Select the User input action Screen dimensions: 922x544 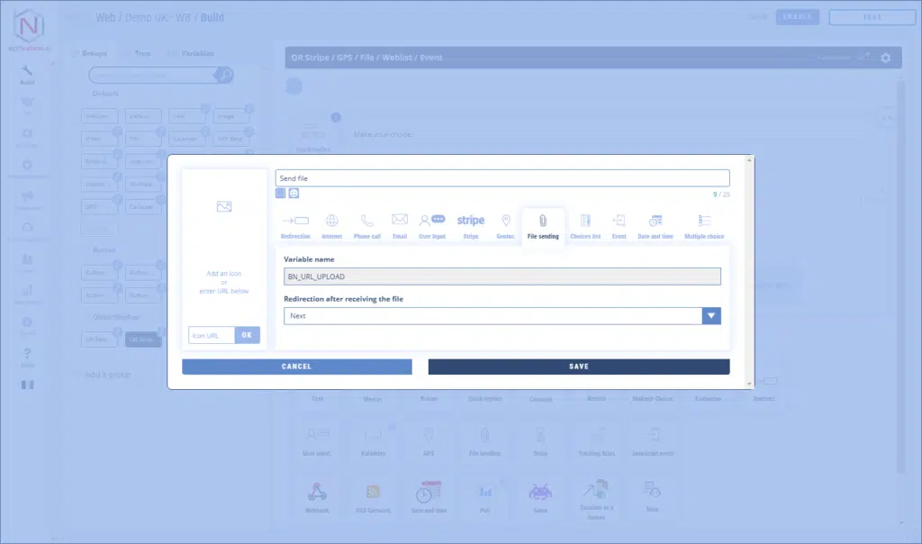click(432, 222)
